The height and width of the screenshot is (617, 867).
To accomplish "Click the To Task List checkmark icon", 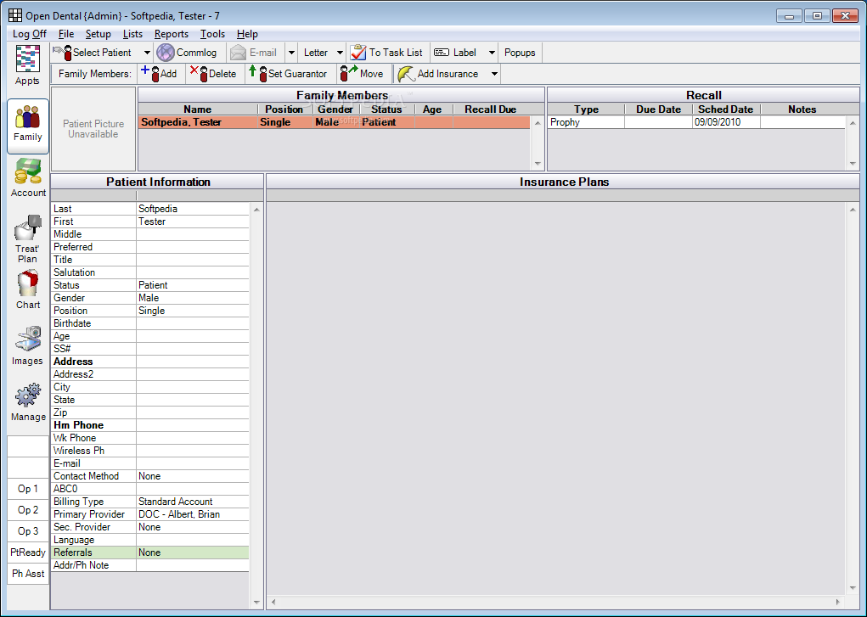I will [358, 53].
